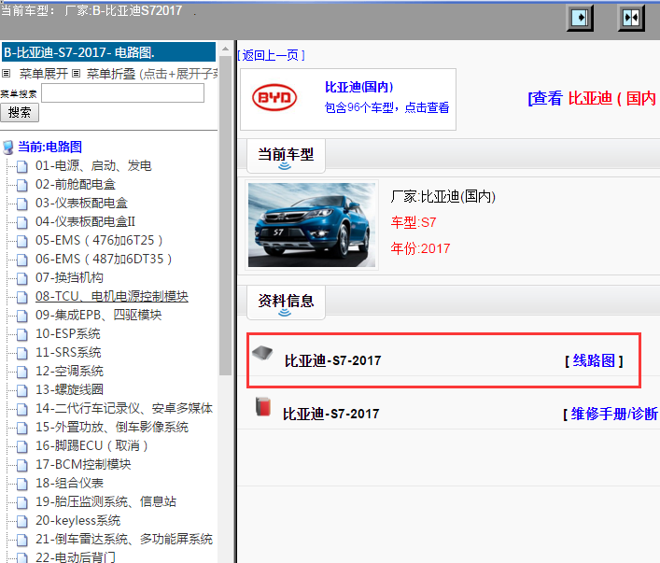This screenshot has height=563, width=660.
Task: Click the single-arrow panel toggle icon in header
Action: point(580,18)
